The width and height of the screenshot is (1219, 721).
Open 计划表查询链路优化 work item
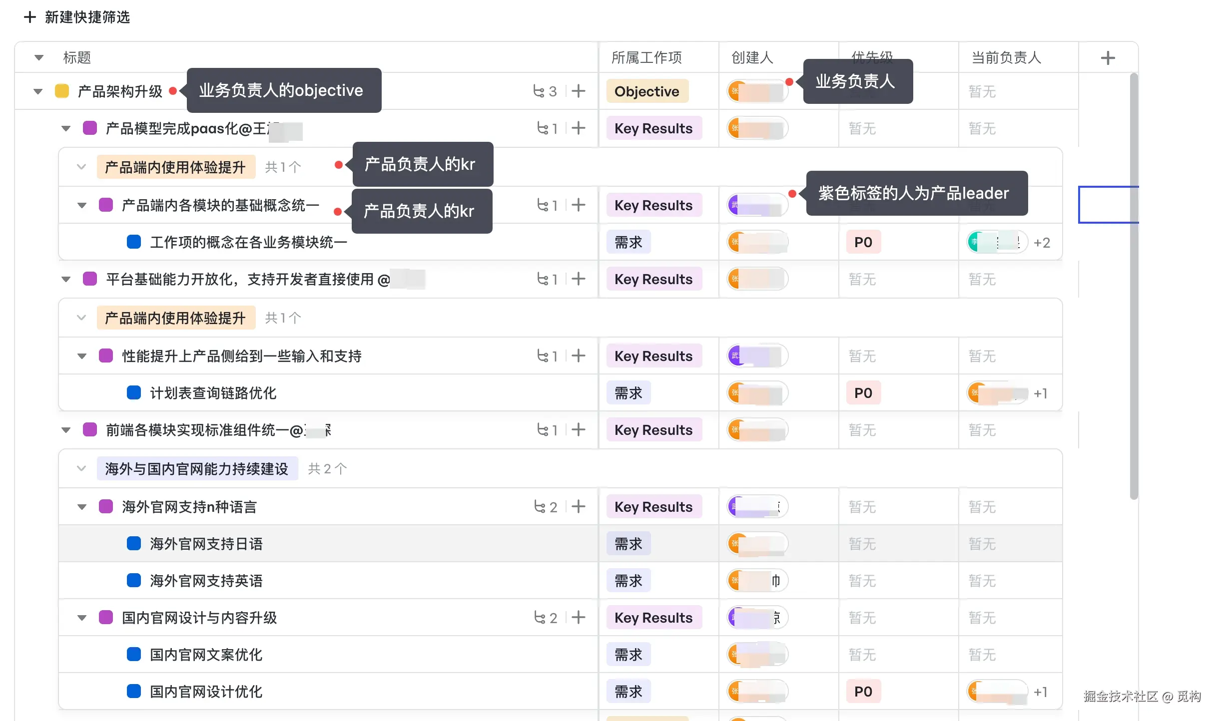click(x=213, y=393)
